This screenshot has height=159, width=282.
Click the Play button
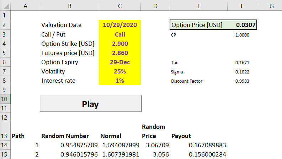[x=90, y=104]
